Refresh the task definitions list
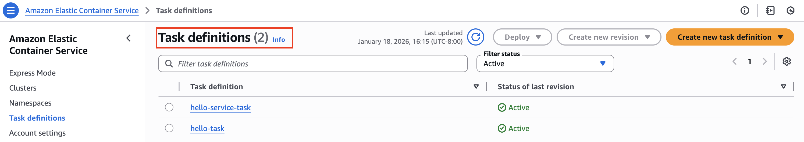The image size is (804, 142). [475, 37]
